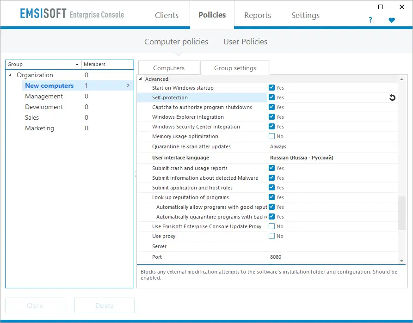Viewport: 413px width, 323px height.
Task: Click the Memory usage optimization label
Action: (185, 136)
